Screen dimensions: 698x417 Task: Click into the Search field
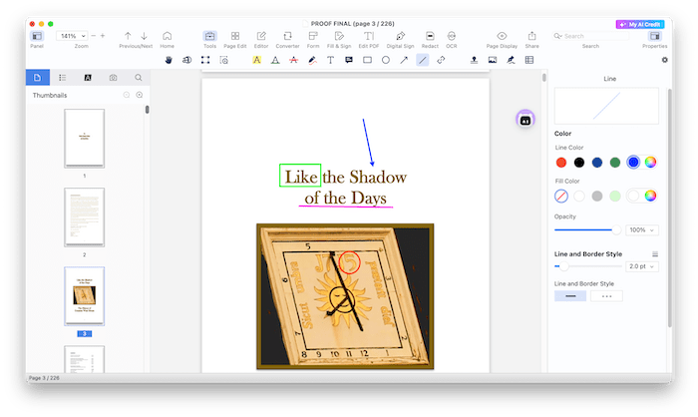tap(590, 36)
